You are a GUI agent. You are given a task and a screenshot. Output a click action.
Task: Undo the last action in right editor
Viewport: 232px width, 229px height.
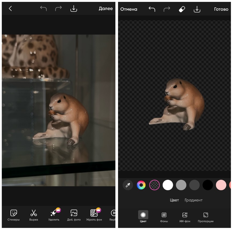[x=152, y=9]
